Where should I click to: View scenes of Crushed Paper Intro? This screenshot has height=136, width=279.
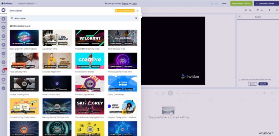pos(63,66)
